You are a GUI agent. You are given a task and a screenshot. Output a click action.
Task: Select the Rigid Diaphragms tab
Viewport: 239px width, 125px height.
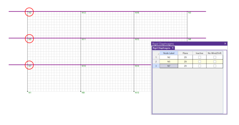[x=161, y=48]
